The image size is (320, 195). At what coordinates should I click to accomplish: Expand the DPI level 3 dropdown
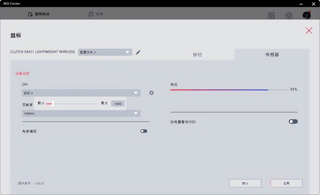click(x=81, y=93)
